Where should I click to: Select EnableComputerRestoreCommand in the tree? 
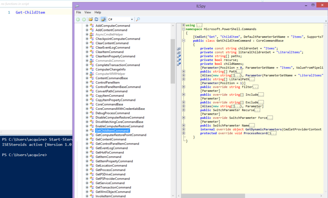coord(119,126)
